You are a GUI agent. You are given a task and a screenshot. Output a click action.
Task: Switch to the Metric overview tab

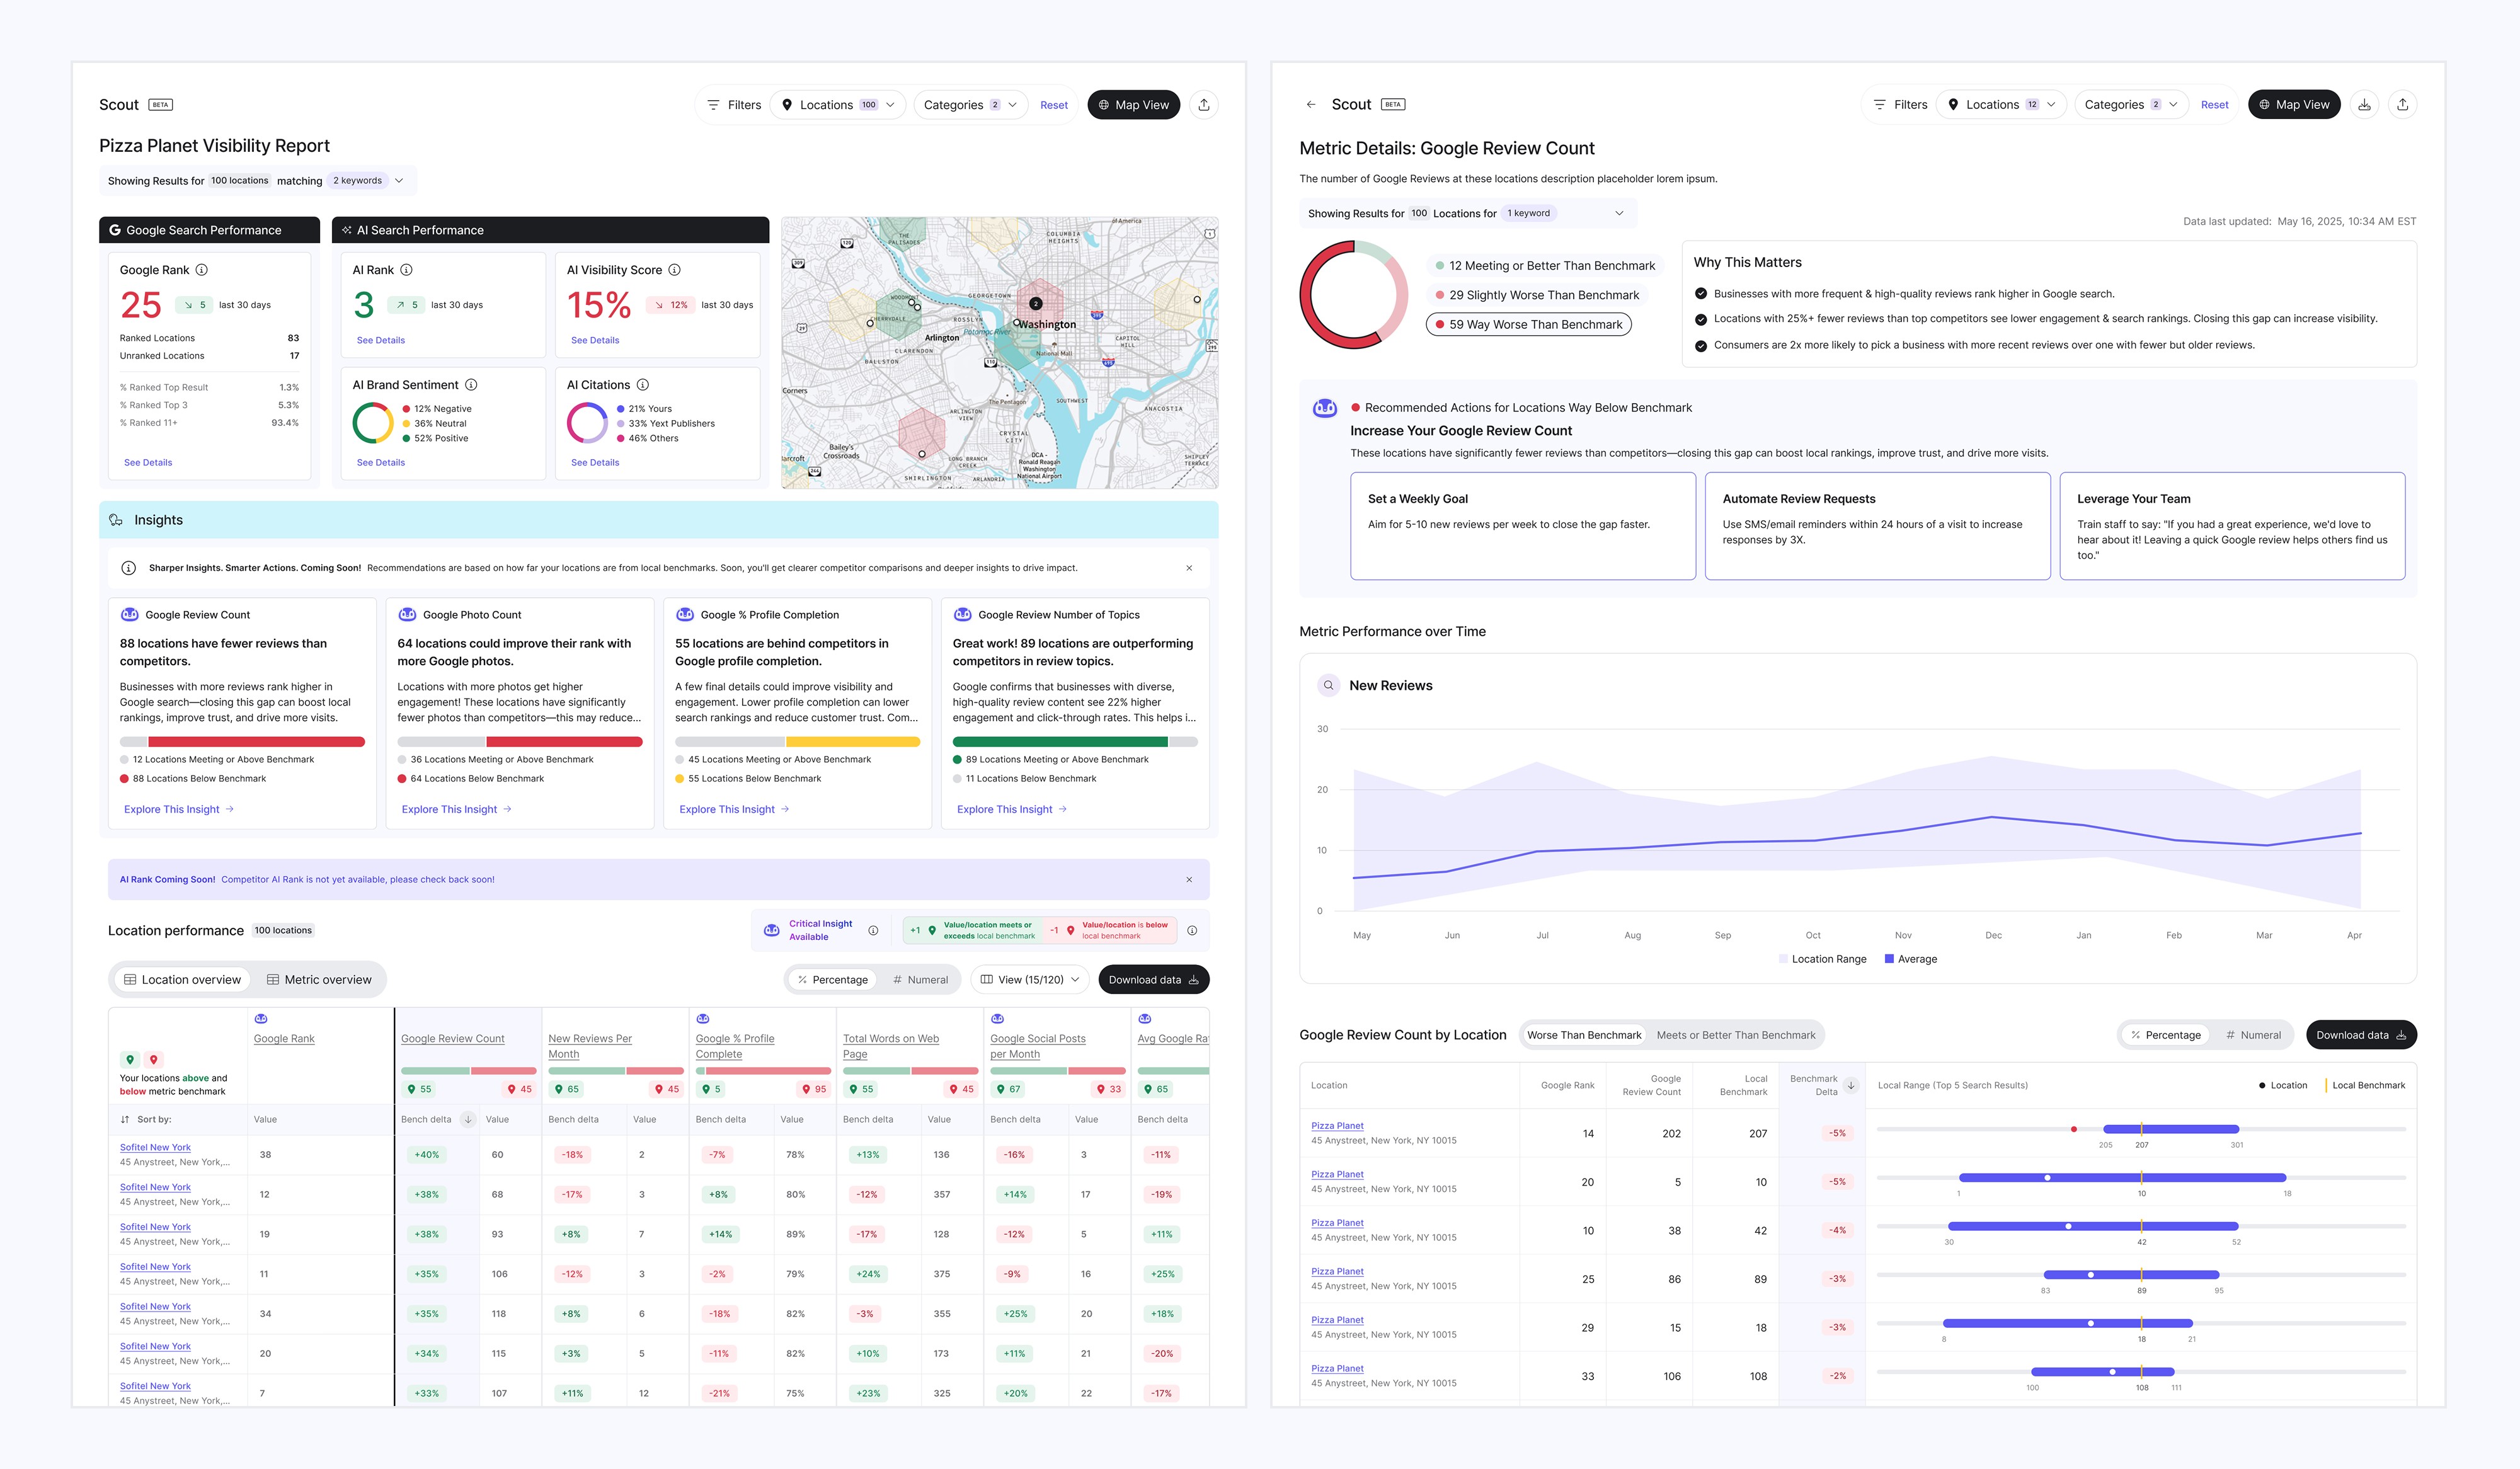click(318, 980)
